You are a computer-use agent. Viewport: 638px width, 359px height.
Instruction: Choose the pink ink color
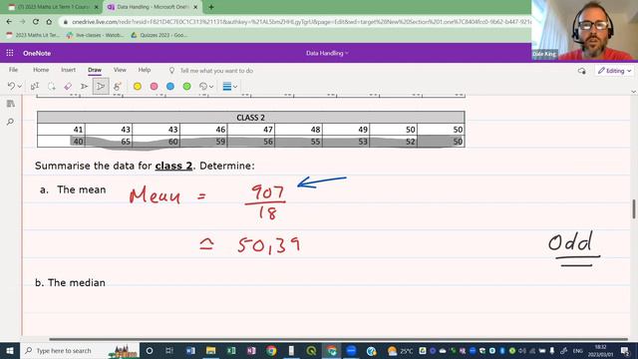pos(154,87)
